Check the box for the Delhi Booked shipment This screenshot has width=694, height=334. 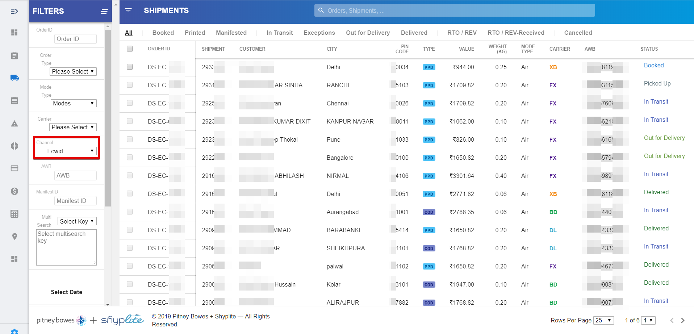[x=130, y=67]
